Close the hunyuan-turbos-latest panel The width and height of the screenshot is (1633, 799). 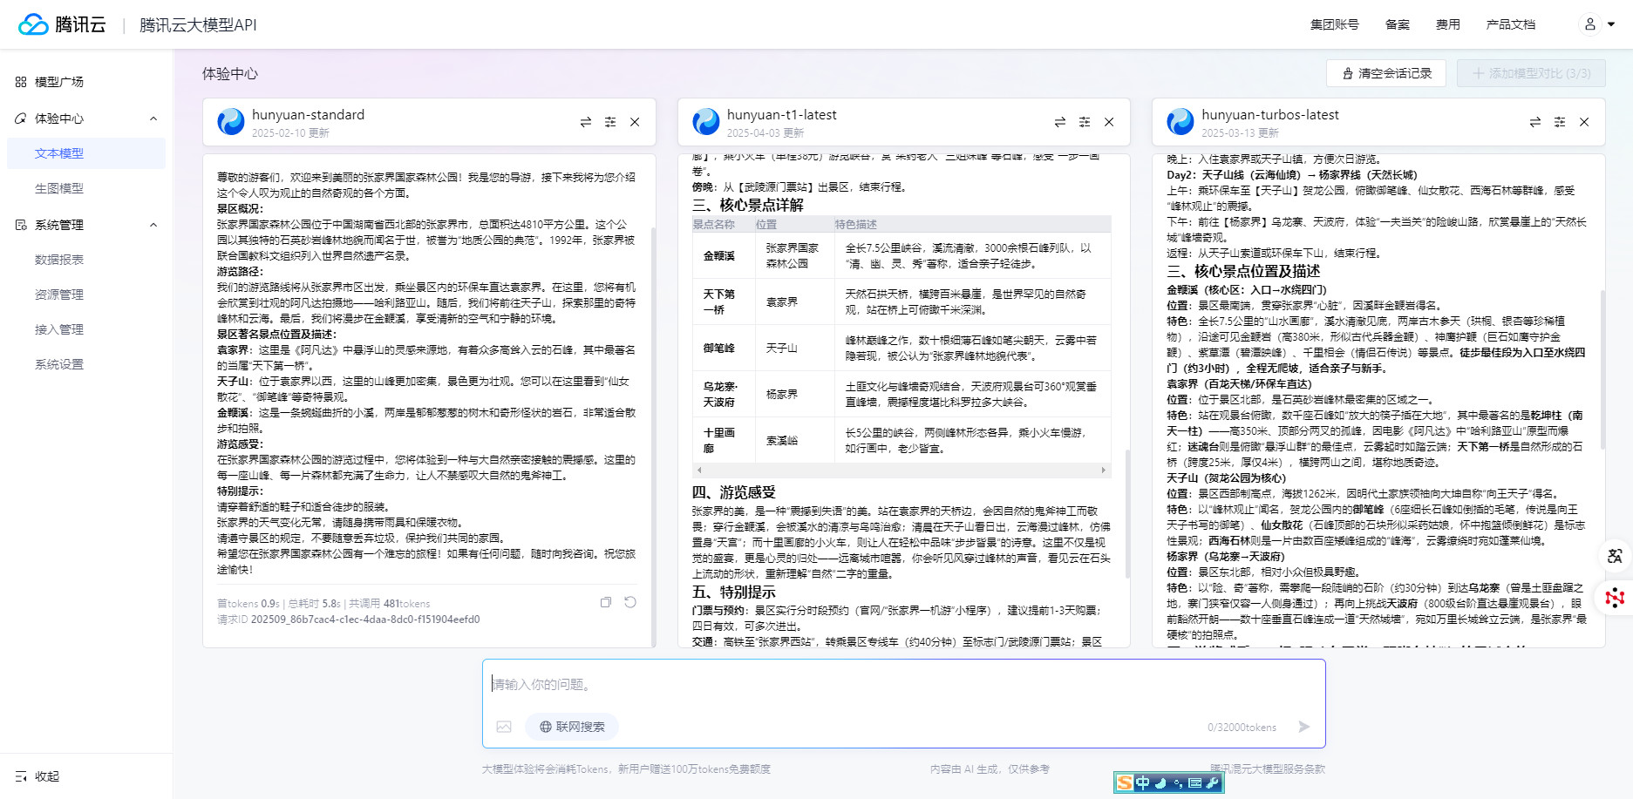click(x=1584, y=122)
